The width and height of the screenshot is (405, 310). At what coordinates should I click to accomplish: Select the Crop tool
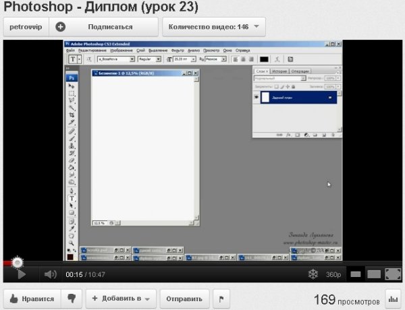(x=72, y=115)
